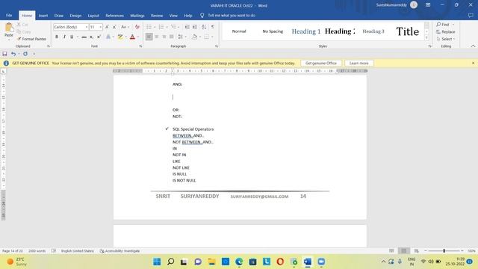The height and width of the screenshot is (269, 478).
Task: Open Accessibility: Investigate in status bar
Action: tap(119, 251)
